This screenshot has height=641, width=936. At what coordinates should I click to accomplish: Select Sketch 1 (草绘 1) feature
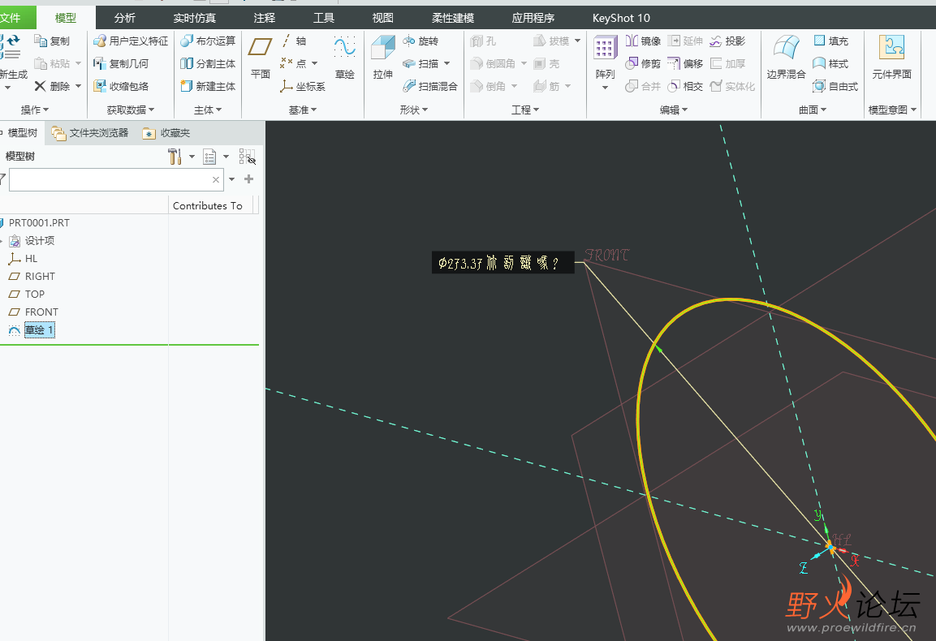point(40,330)
